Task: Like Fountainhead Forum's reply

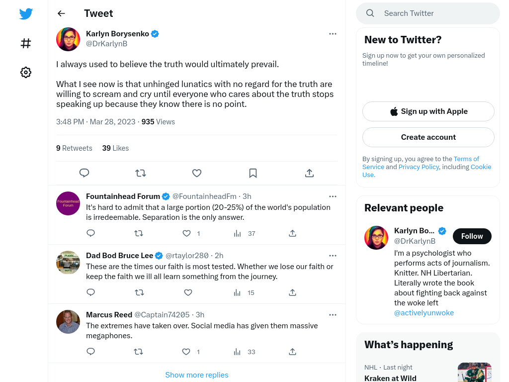Action: click(186, 233)
